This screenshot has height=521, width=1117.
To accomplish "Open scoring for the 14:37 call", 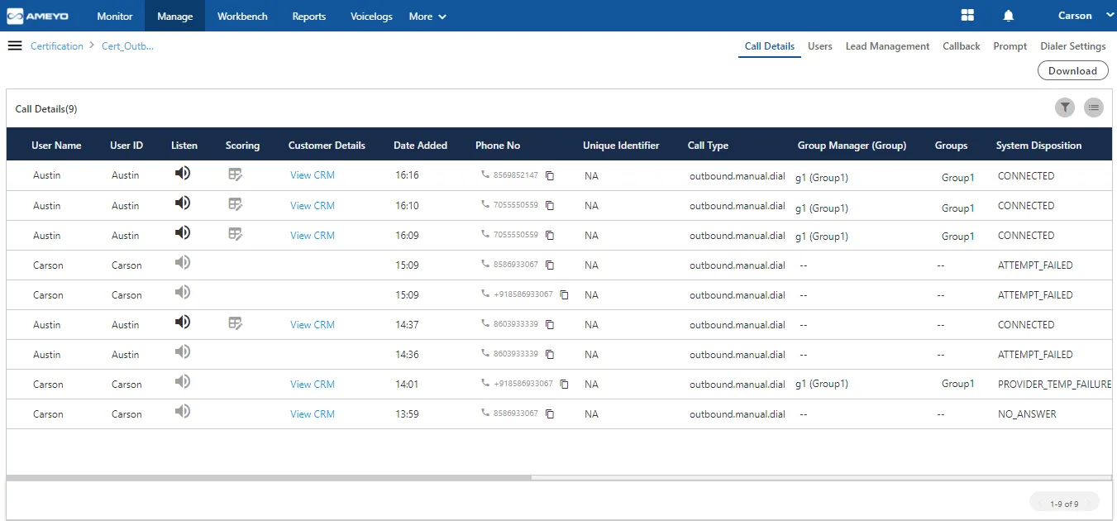I will coord(236,323).
